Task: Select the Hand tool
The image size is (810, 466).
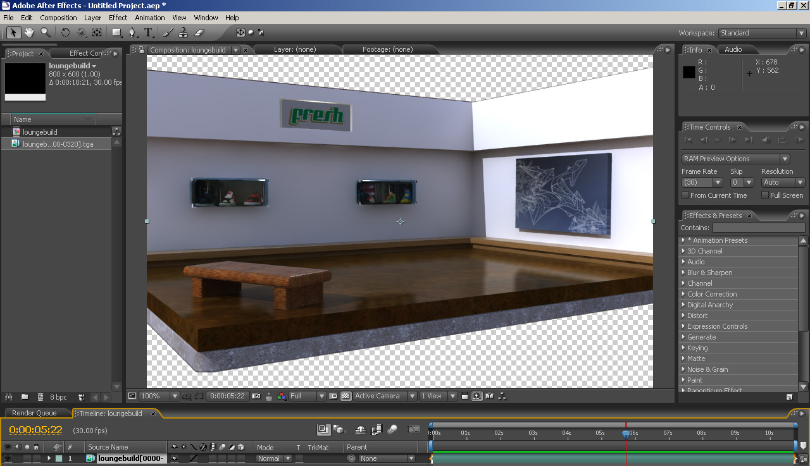Action: (x=29, y=32)
